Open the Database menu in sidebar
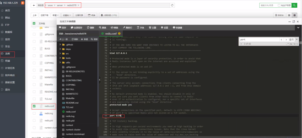Screen dimensions: 302x138 [9, 32]
